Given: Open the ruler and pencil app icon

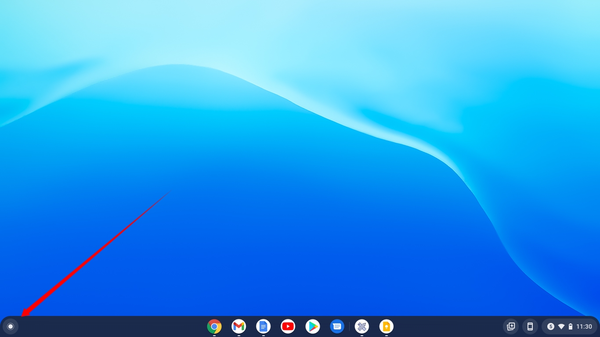Looking at the screenshot, I should (362, 326).
